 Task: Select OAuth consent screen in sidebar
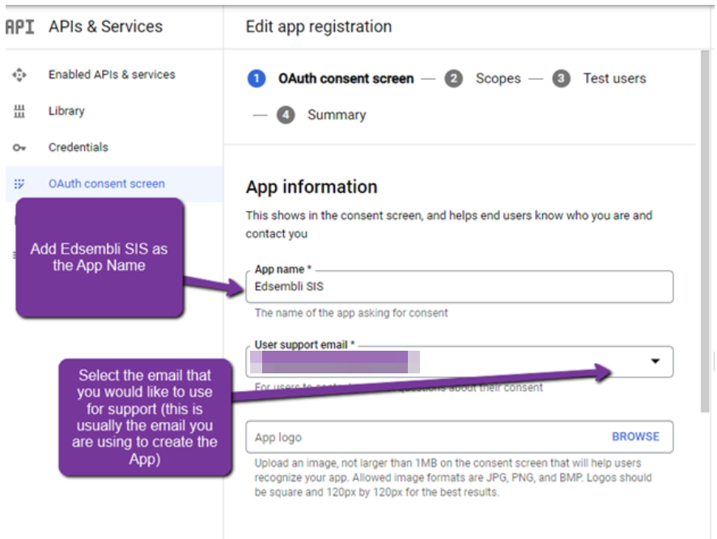point(107,183)
